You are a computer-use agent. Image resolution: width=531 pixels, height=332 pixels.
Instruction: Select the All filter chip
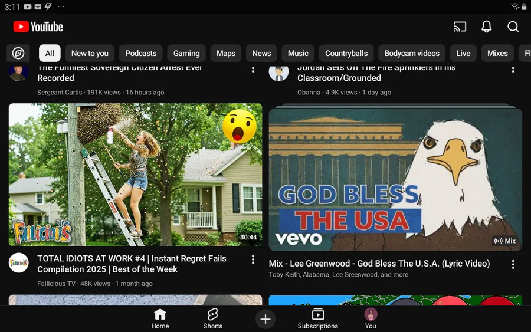click(50, 53)
